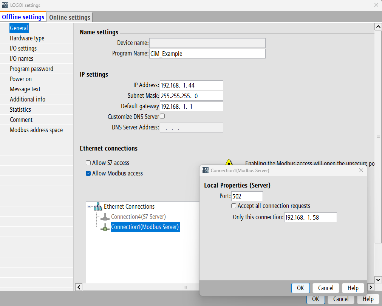
Task: Click Cancel in the Modbus Server dialog
Action: click(326, 288)
